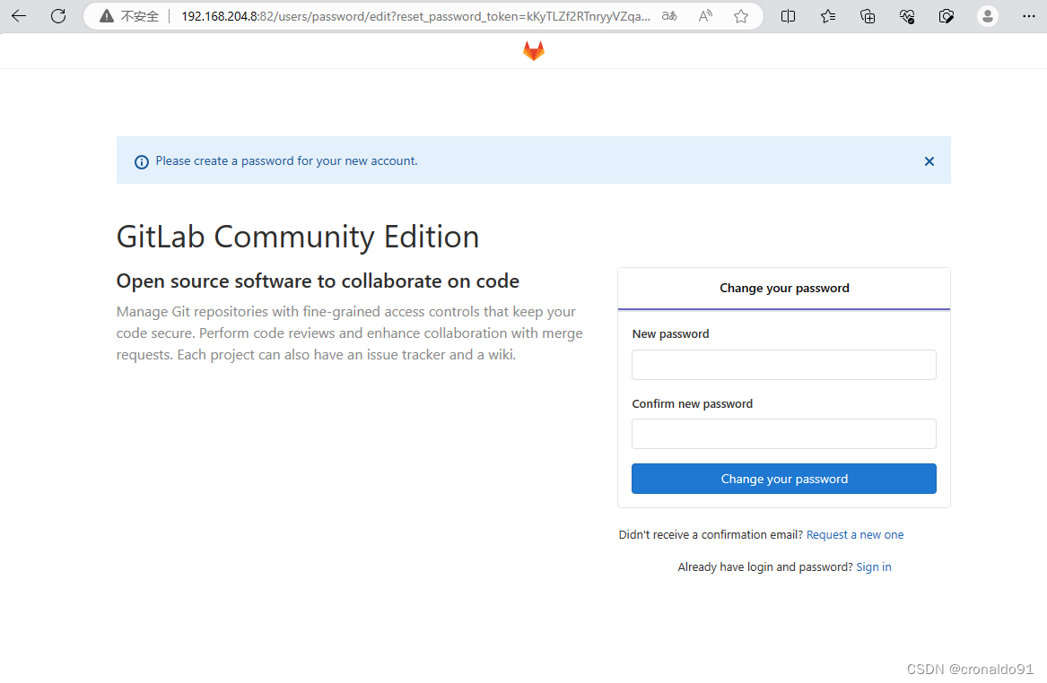The height and width of the screenshot is (683, 1047).
Task: Click the GitLab Community Edition heading
Action: (298, 238)
